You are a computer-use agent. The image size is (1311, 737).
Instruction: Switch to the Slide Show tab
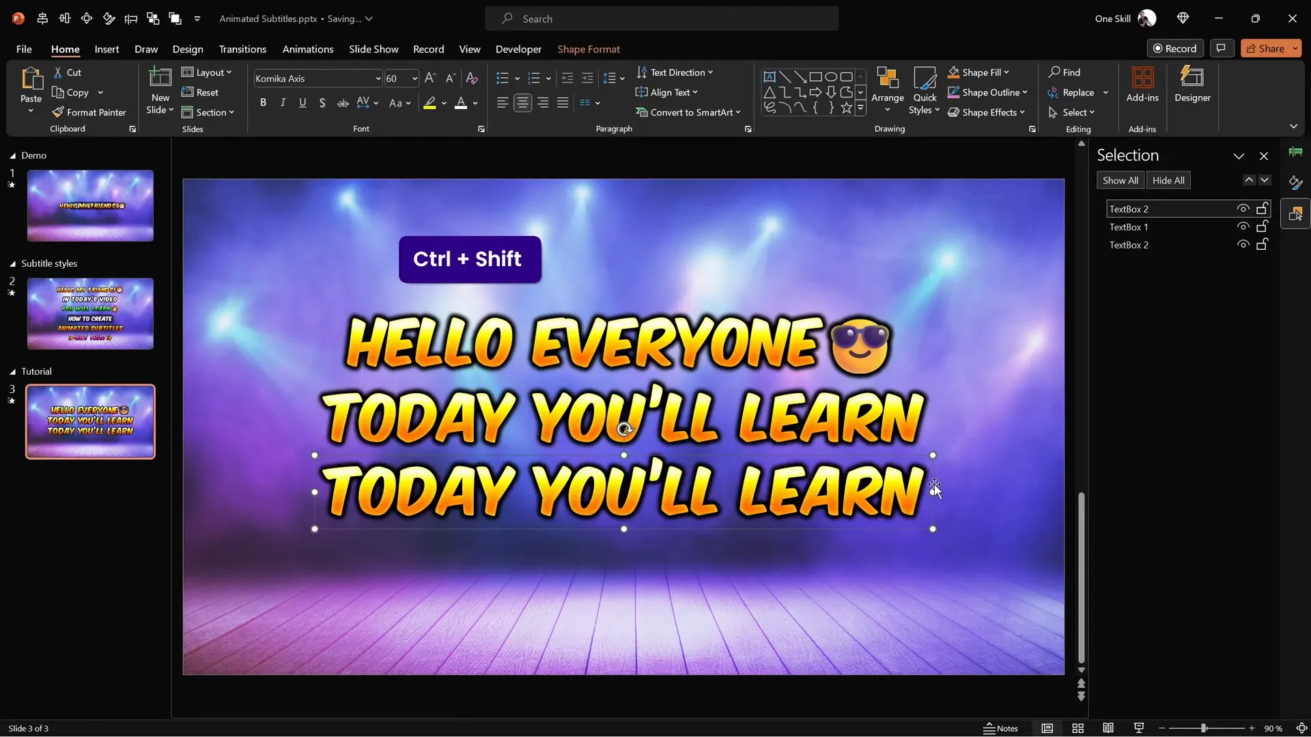[373, 49]
